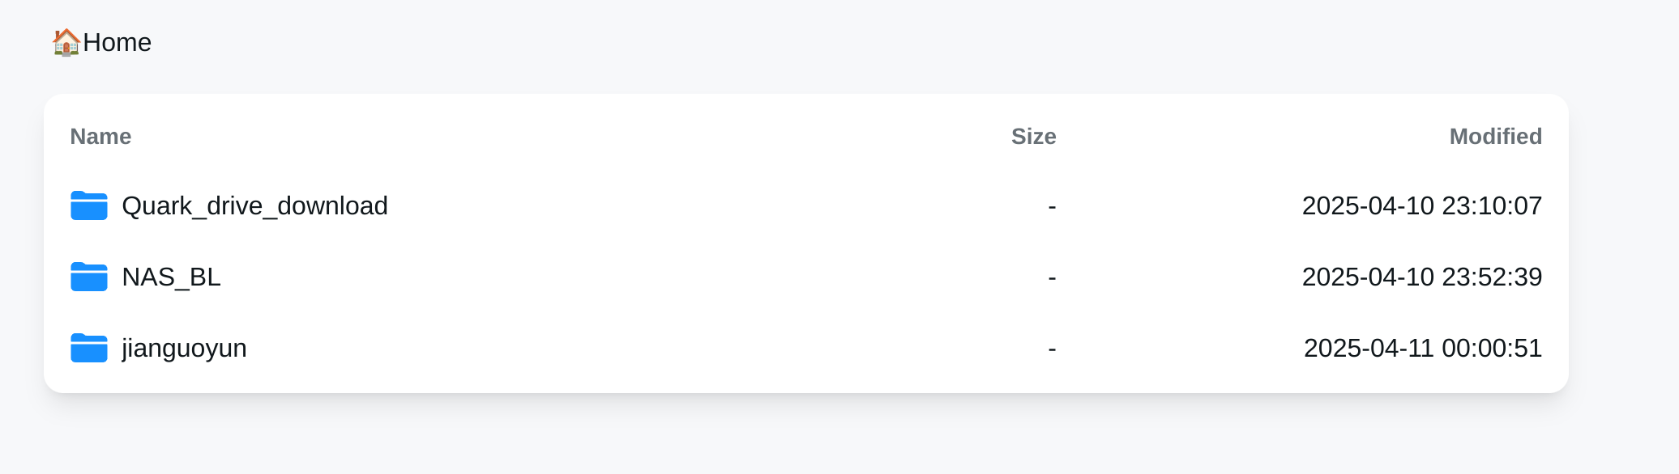This screenshot has width=1679, height=474.
Task: Click the gray page background below file list
Action: (x=810, y=437)
